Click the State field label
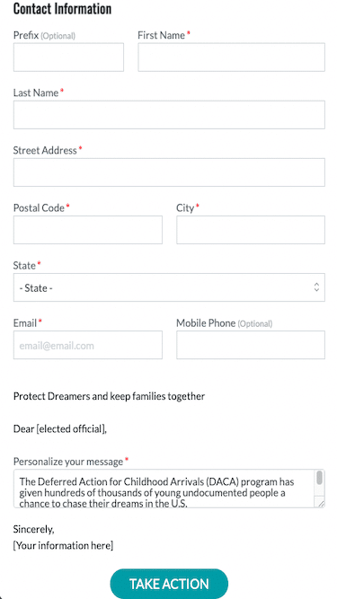Screen dimensions: 337x599 pos(24,266)
